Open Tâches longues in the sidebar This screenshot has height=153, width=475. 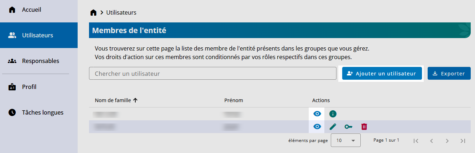[42, 112]
